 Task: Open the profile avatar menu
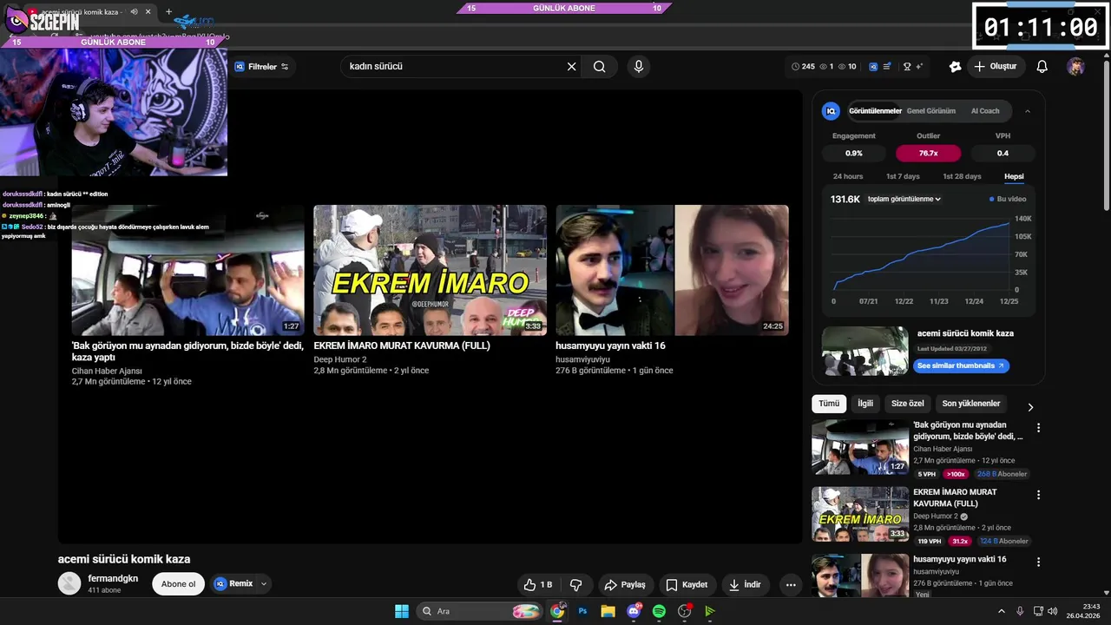pos(1075,67)
